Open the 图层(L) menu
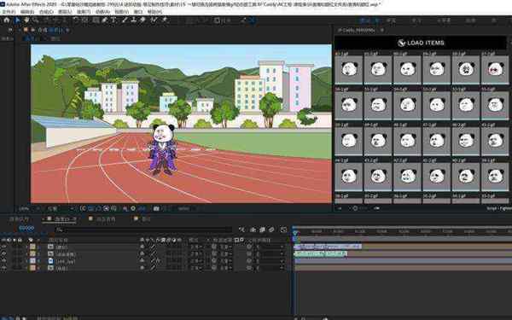The width and height of the screenshot is (512, 320). pos(65,11)
